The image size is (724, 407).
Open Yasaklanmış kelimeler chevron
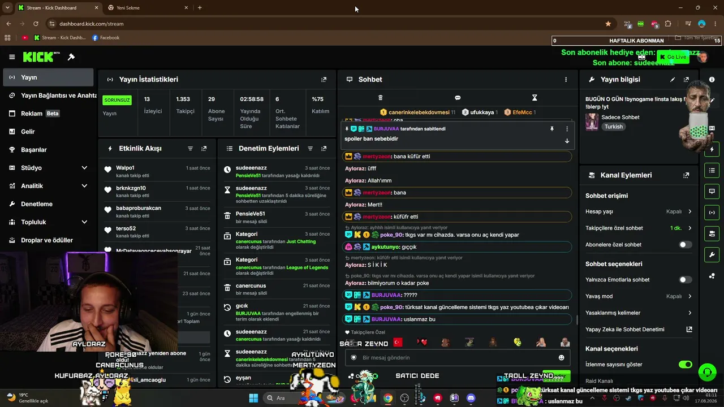click(x=689, y=313)
